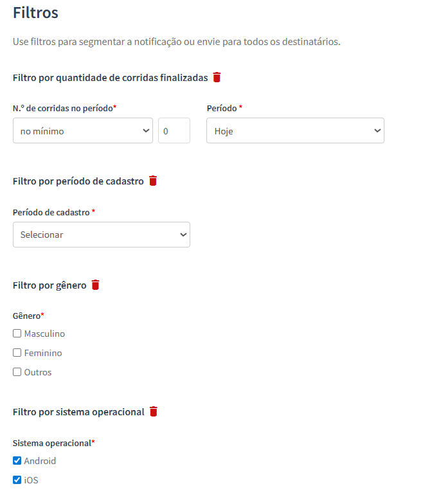
Task: Uncheck the Android checkbox
Action: 17,460
